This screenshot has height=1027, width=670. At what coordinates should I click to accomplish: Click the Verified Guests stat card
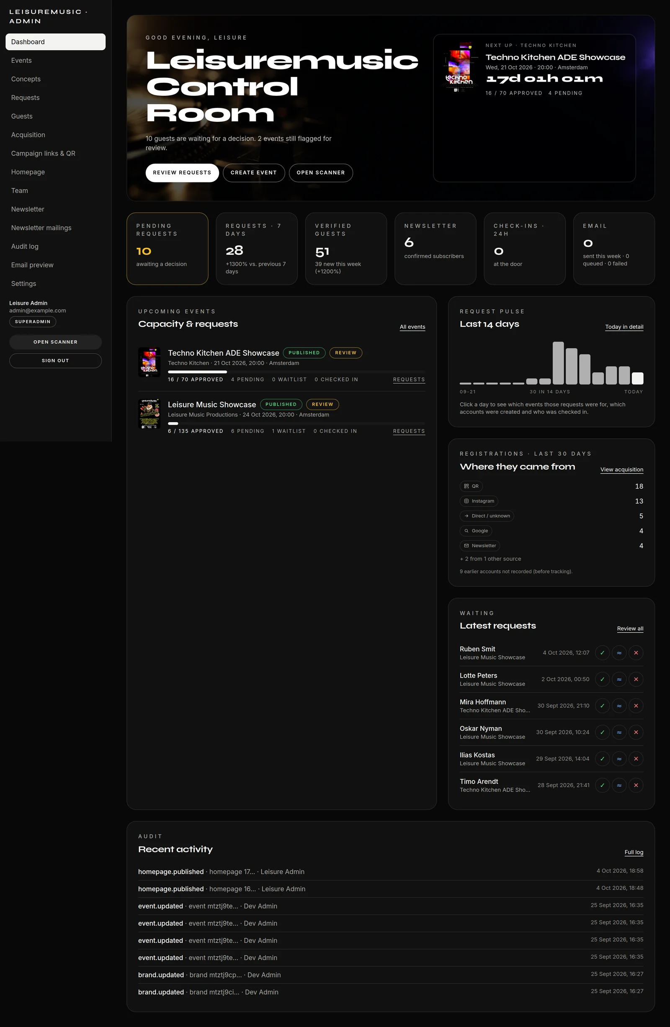(x=346, y=249)
